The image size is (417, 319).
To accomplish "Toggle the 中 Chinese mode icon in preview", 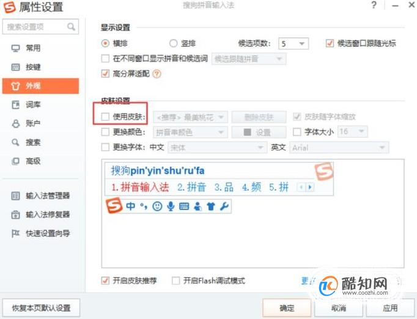I will click(x=130, y=207).
